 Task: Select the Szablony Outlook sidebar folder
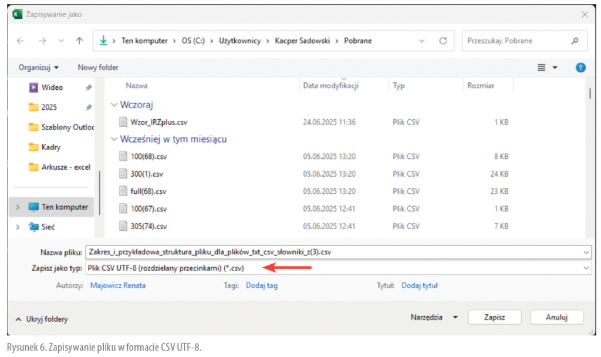(61, 127)
